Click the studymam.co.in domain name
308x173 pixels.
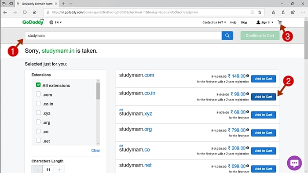(x=137, y=93)
